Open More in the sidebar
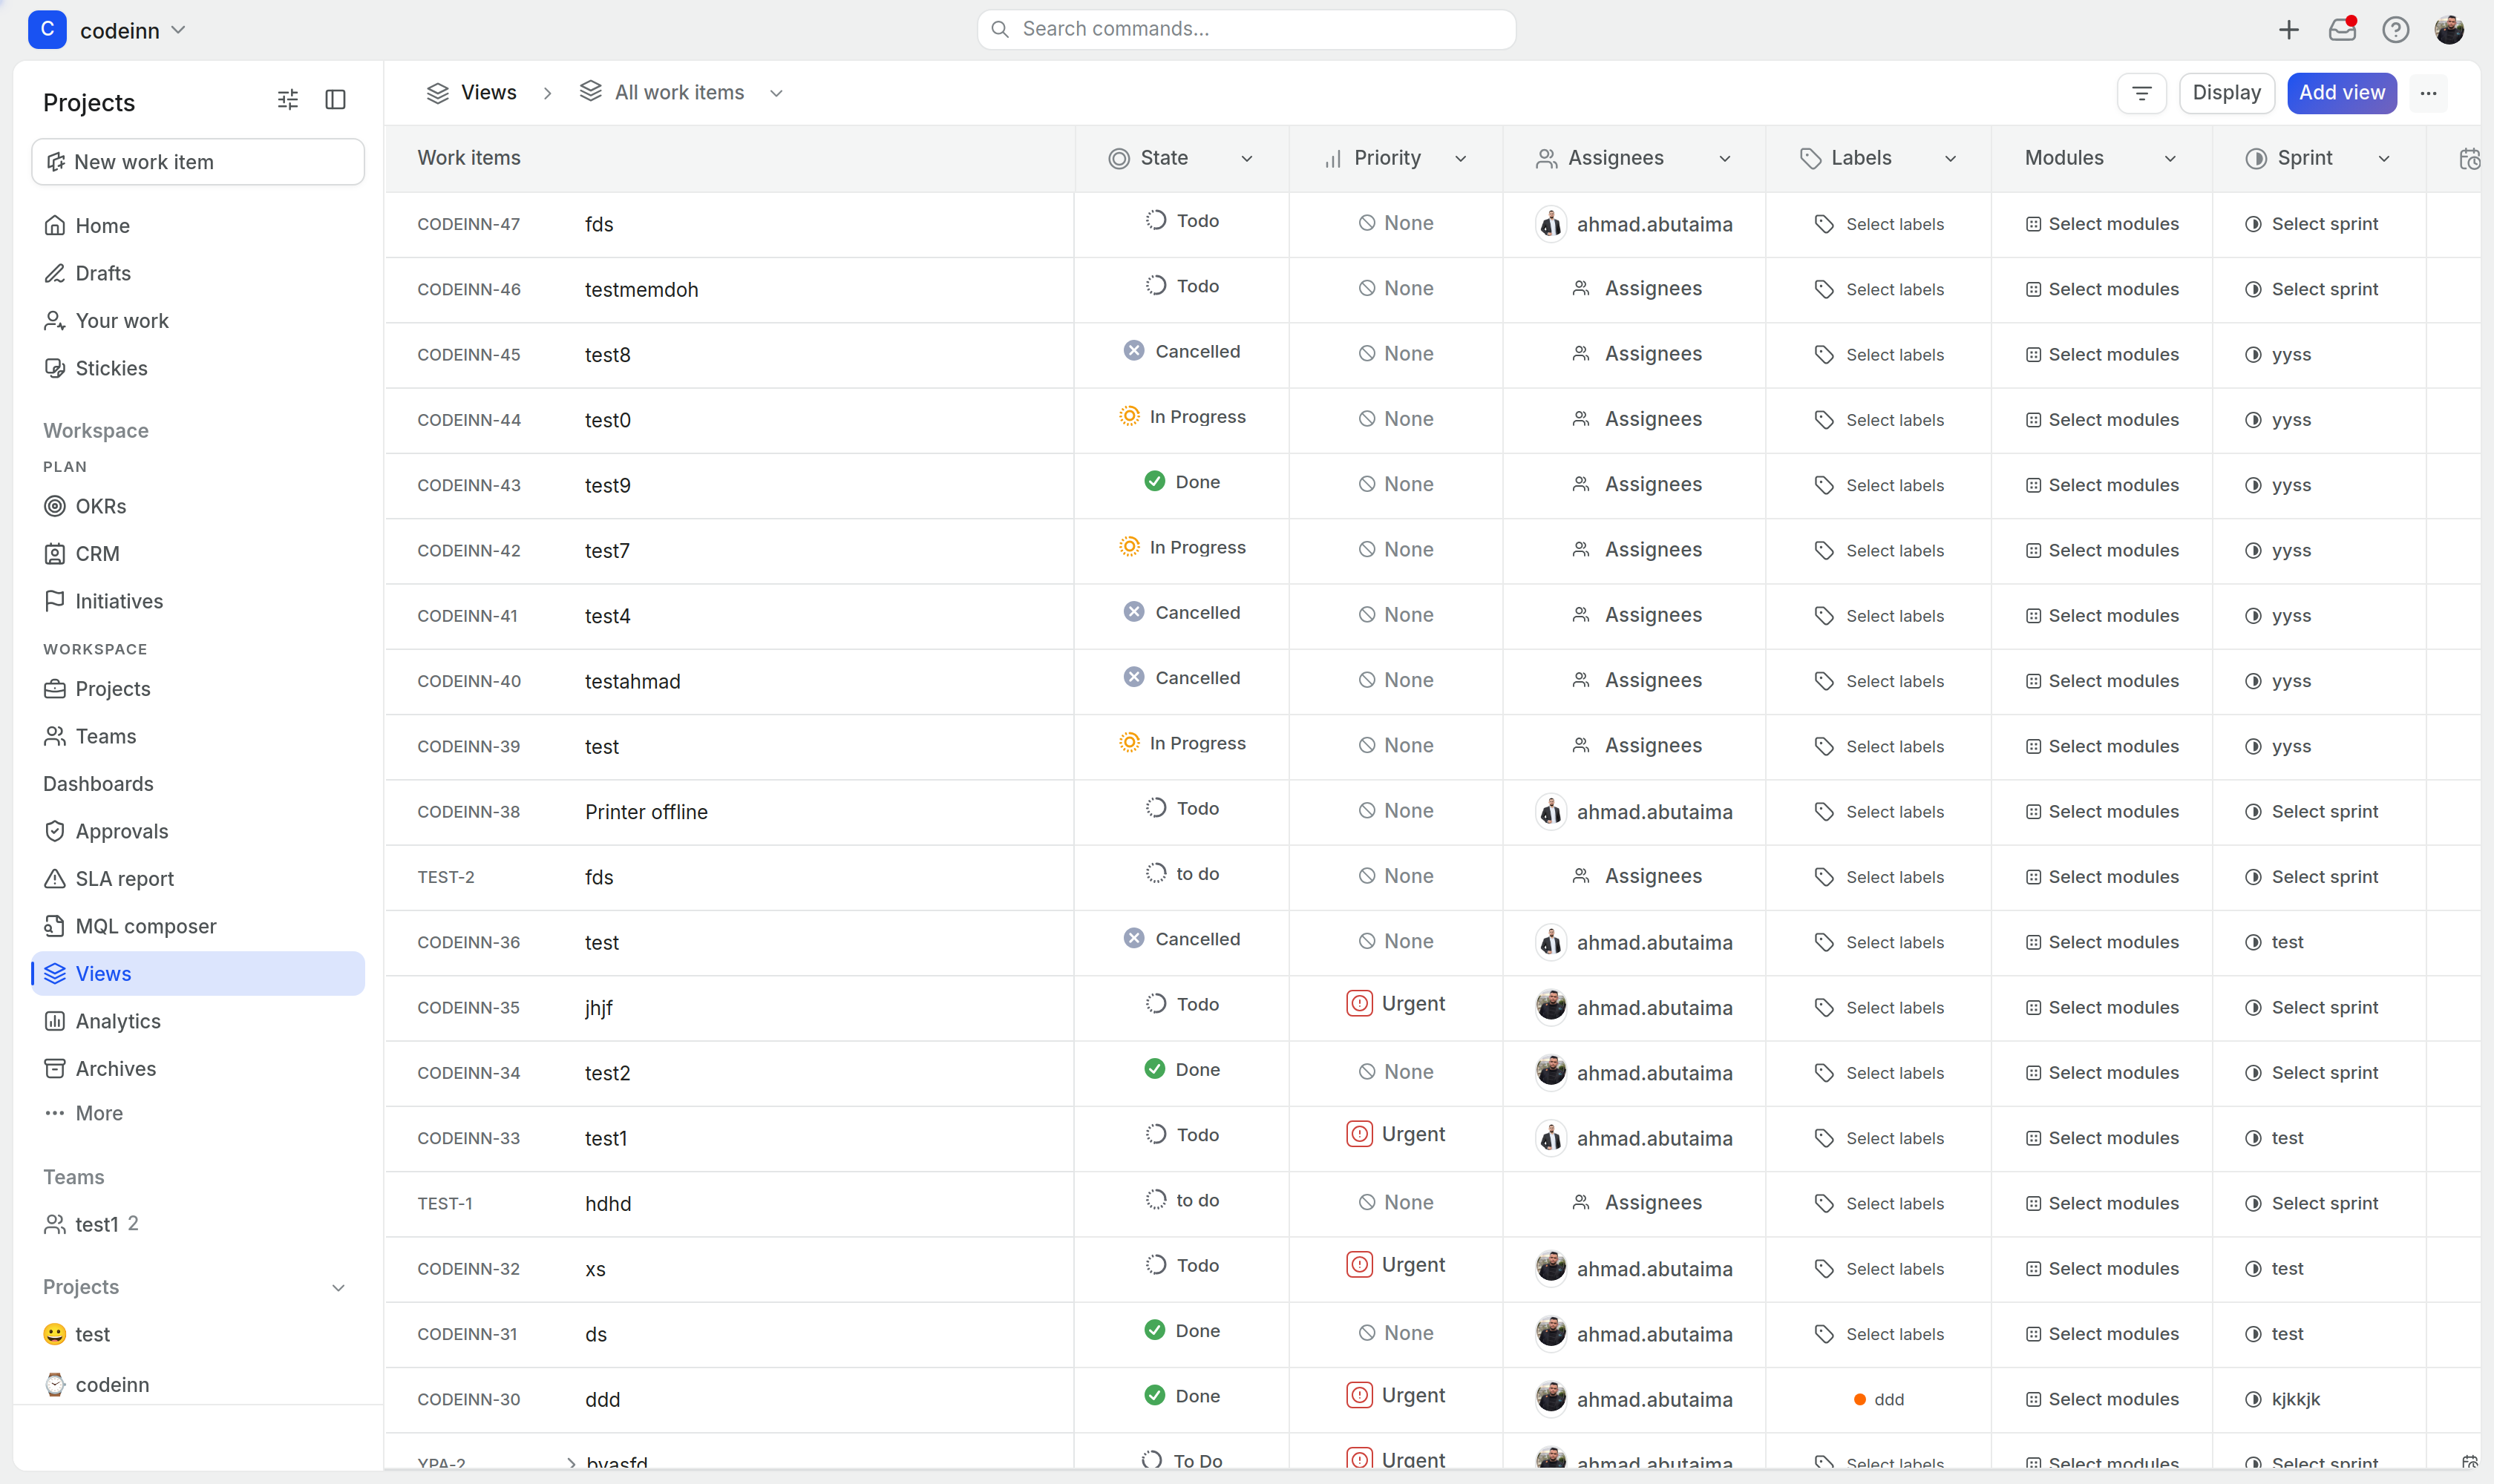 coord(198,1113)
